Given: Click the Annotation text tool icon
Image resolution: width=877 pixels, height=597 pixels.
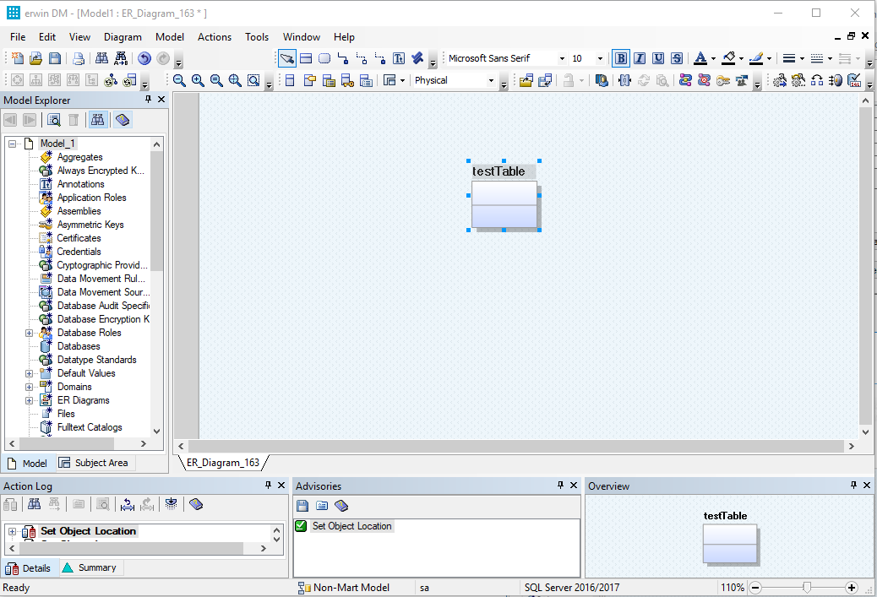Looking at the screenshot, I should [x=399, y=58].
